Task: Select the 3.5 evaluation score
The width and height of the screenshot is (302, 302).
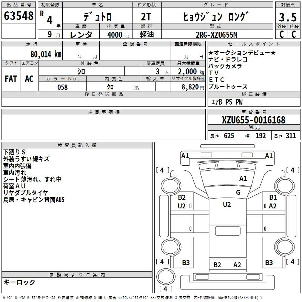Action: [287, 17]
